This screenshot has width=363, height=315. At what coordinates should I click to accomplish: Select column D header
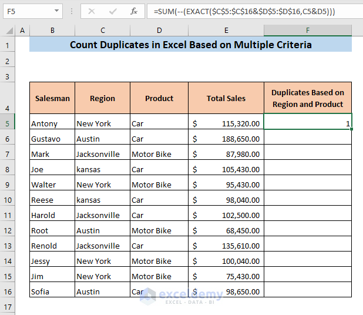click(159, 31)
